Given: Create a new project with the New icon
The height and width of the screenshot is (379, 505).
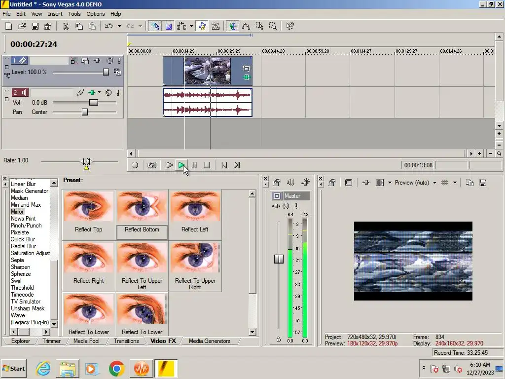Looking at the screenshot, I should click(9, 26).
